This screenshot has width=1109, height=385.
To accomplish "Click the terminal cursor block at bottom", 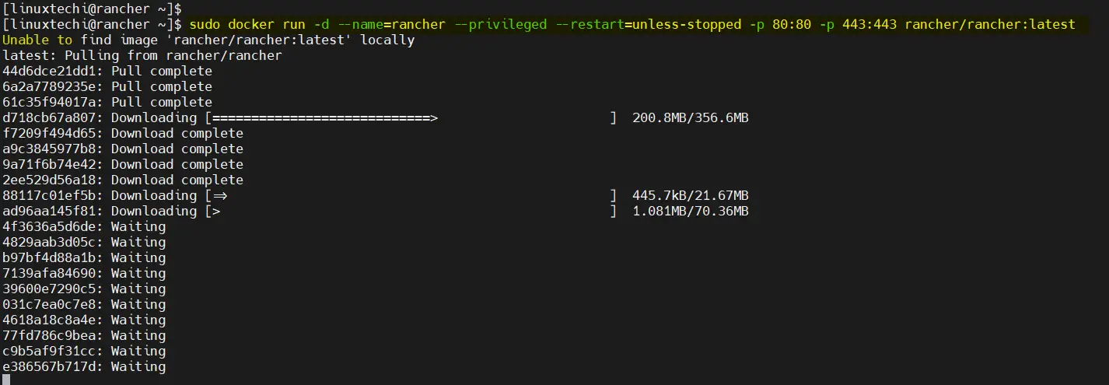I will 6,380.
